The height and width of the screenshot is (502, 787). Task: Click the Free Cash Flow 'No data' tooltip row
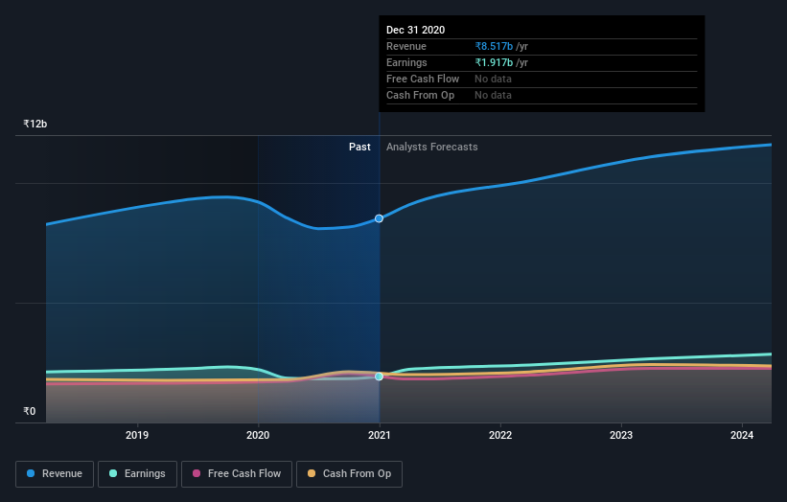click(542, 80)
